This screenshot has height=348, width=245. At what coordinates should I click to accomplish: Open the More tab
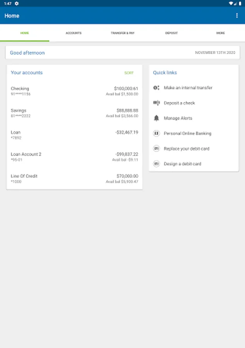pos(220,33)
